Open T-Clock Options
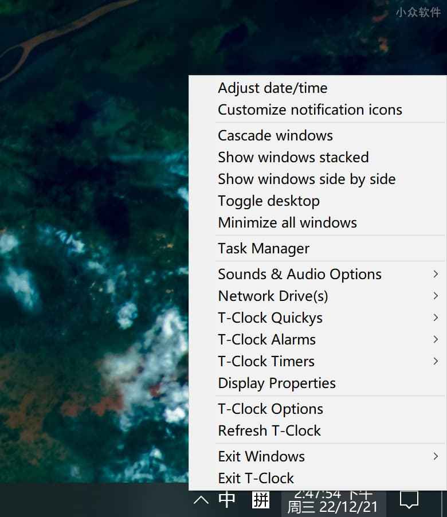Image resolution: width=447 pixels, height=517 pixels. 270,409
